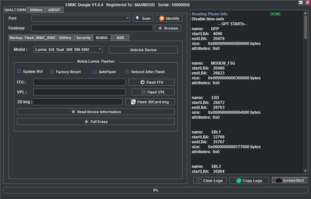311x199 pixels.
Task: Click the Unbrick Device button
Action: [x=143, y=50]
